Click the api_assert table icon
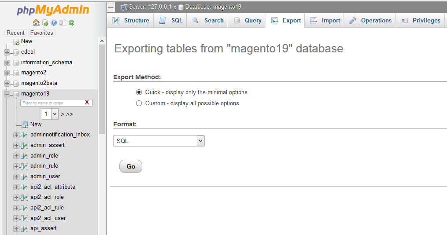This screenshot has width=447, height=235. pos(25,229)
